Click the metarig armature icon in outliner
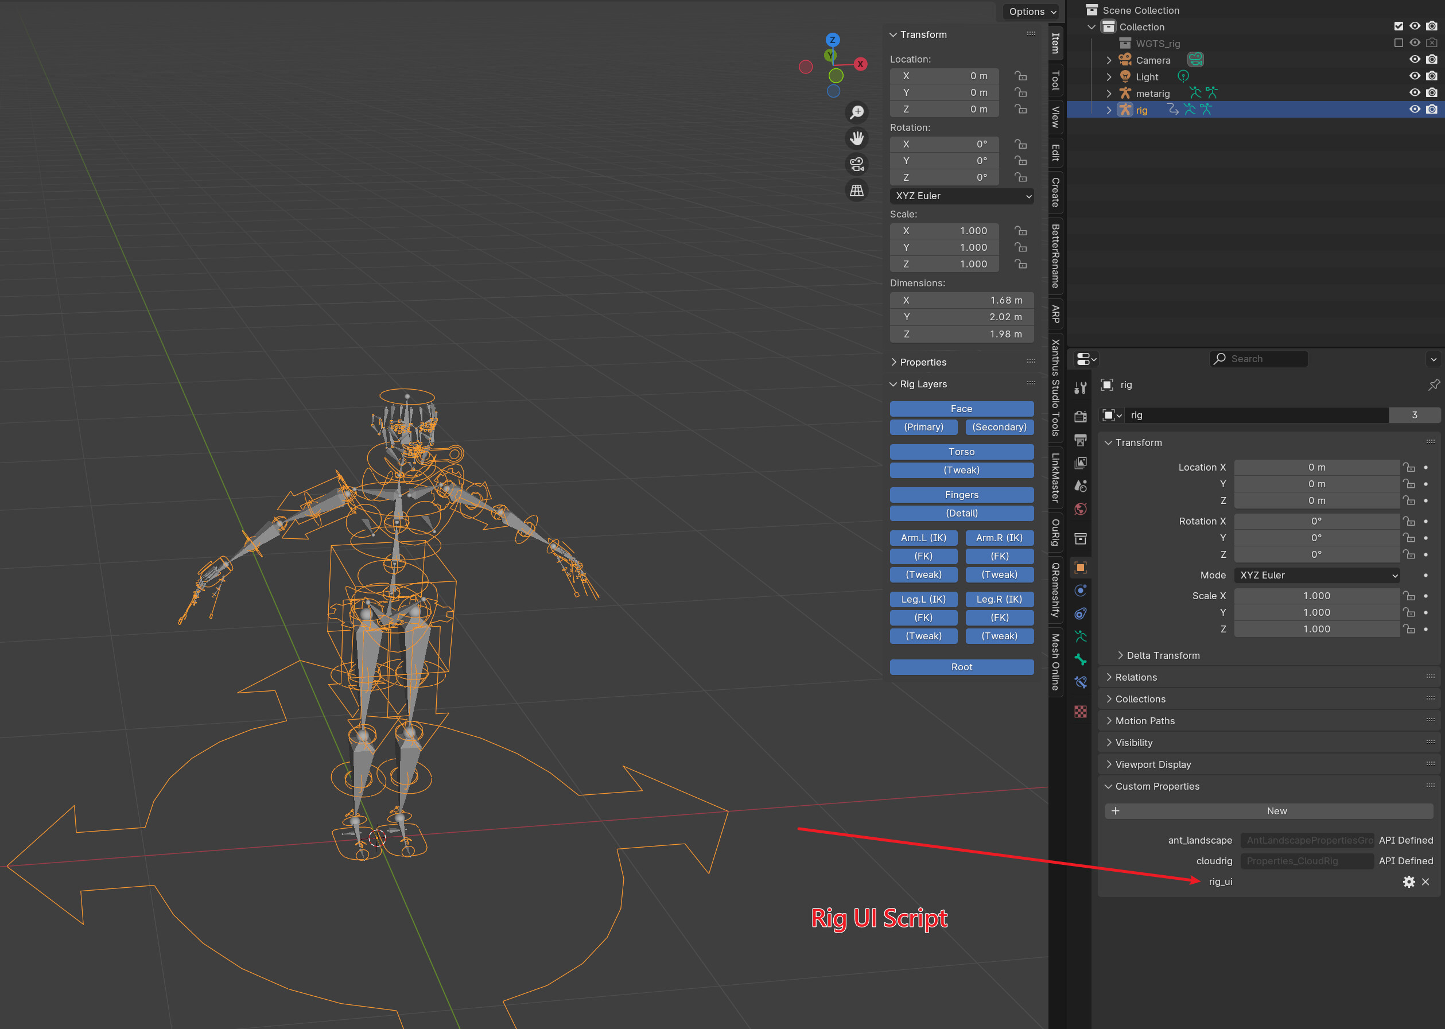The image size is (1445, 1029). pyautogui.click(x=1125, y=93)
